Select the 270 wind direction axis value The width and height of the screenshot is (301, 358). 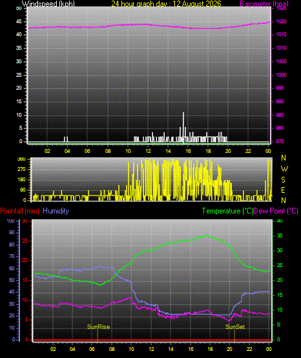[21, 170]
